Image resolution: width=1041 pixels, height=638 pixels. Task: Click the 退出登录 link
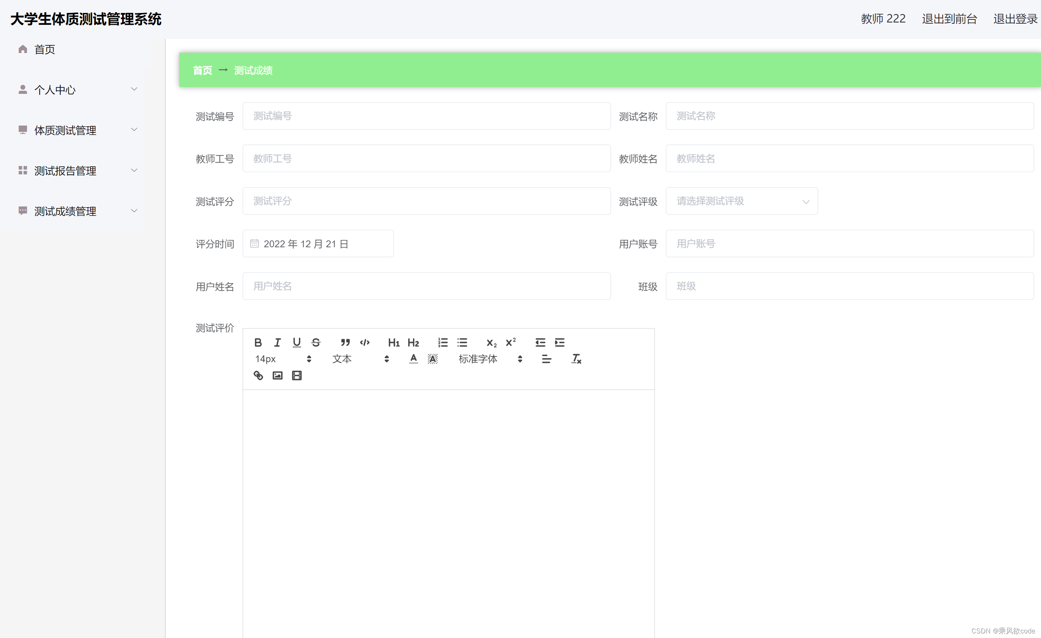click(1015, 19)
